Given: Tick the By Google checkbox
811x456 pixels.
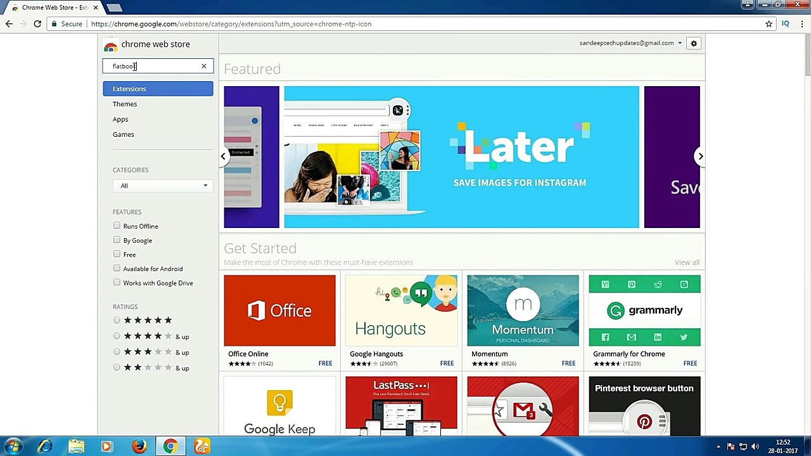Looking at the screenshot, I should coord(117,240).
